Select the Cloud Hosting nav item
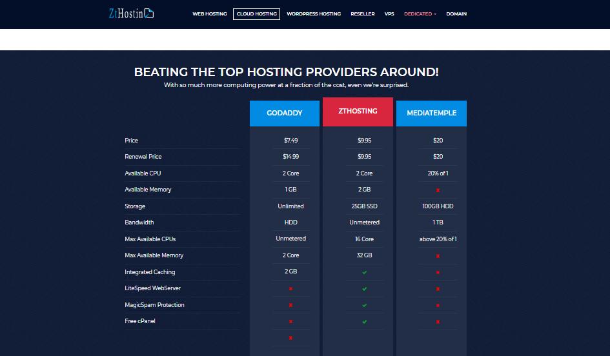Image resolution: width=610 pixels, height=356 pixels. [x=256, y=14]
